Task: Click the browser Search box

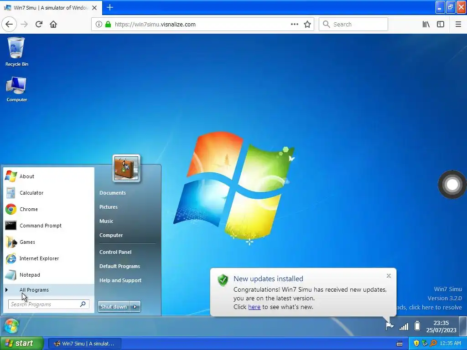Action: [353, 24]
